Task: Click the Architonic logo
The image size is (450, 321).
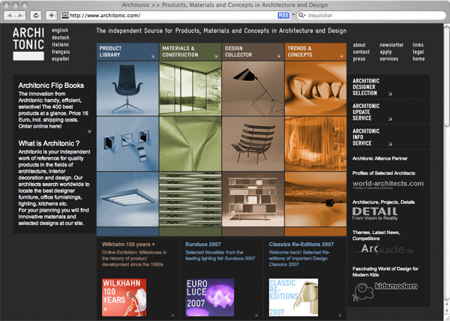Action: coord(28,44)
